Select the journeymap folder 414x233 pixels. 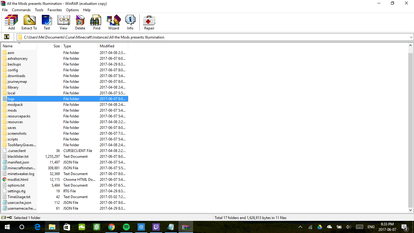tap(65, 82)
